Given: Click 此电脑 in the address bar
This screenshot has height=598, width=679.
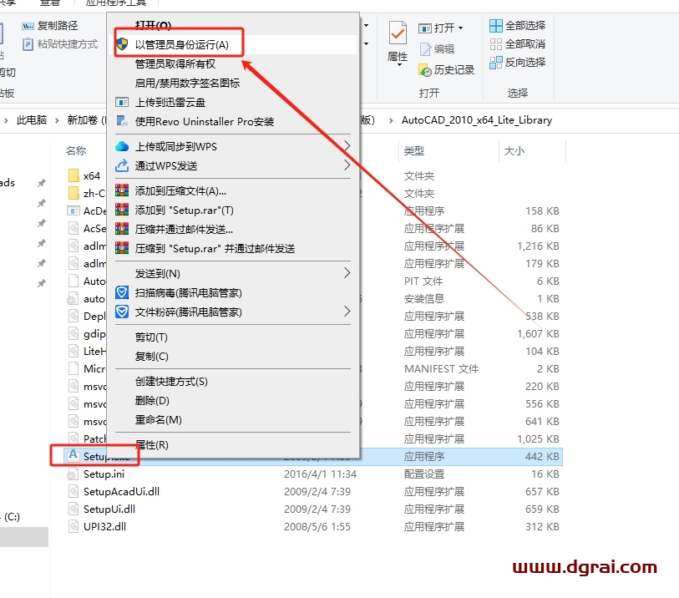Looking at the screenshot, I should (32, 120).
